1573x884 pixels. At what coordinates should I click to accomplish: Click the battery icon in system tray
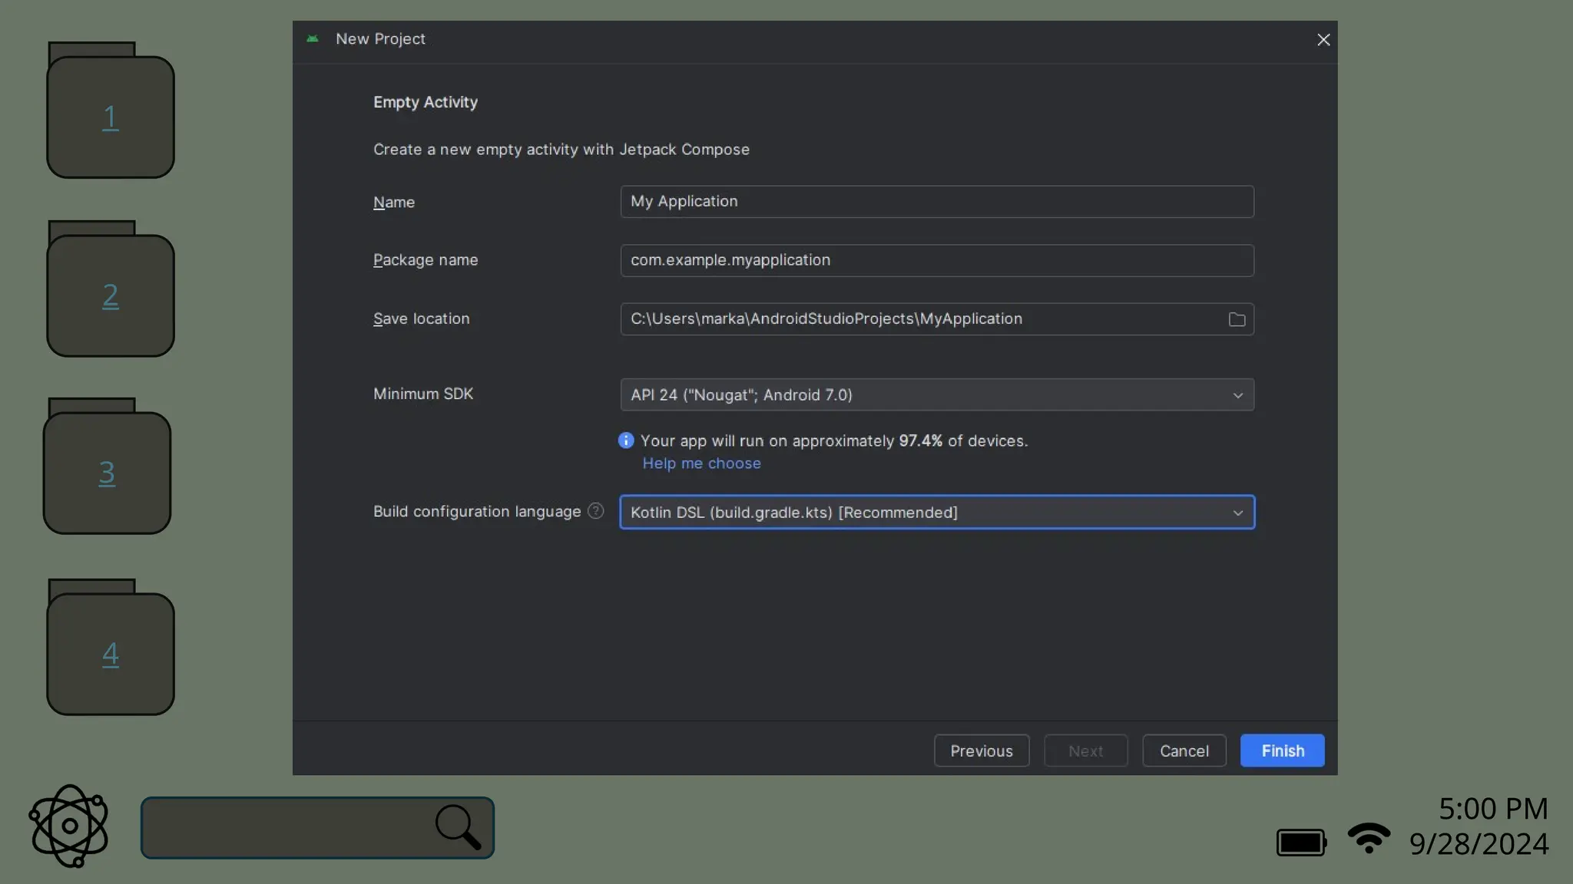click(x=1301, y=843)
